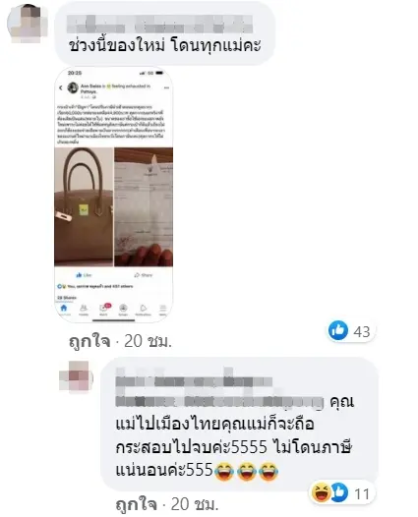Open the three-dot options of the embedded post
The height and width of the screenshot is (517, 418).
pyautogui.click(x=166, y=88)
